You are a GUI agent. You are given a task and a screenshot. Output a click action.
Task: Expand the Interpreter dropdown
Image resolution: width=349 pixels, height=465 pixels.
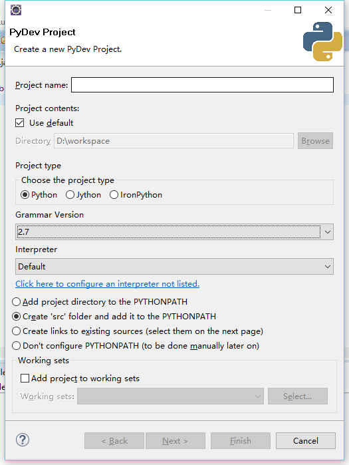click(174, 266)
